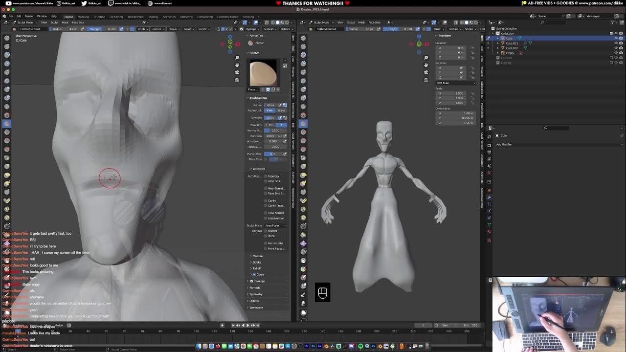The width and height of the screenshot is (626, 352).
Task: Select the active Flatten brush in right viewport toolbar
Action: tap(303, 124)
